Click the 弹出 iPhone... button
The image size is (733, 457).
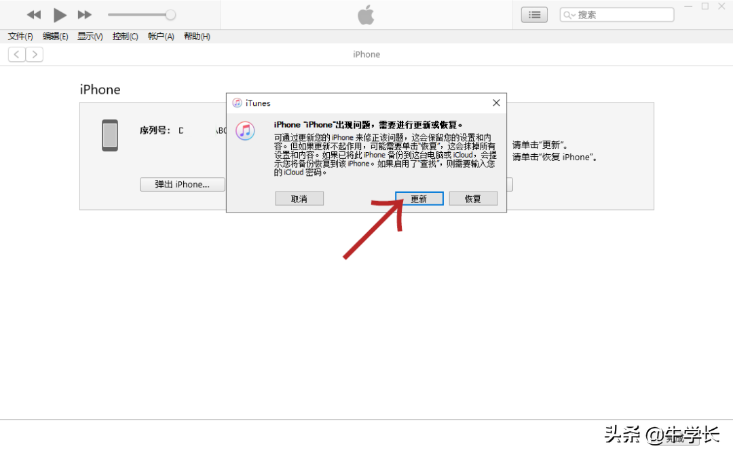click(x=183, y=184)
